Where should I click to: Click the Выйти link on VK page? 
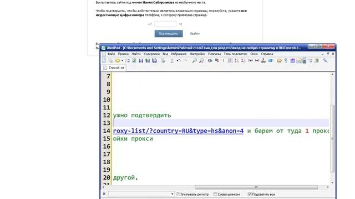click(195, 34)
